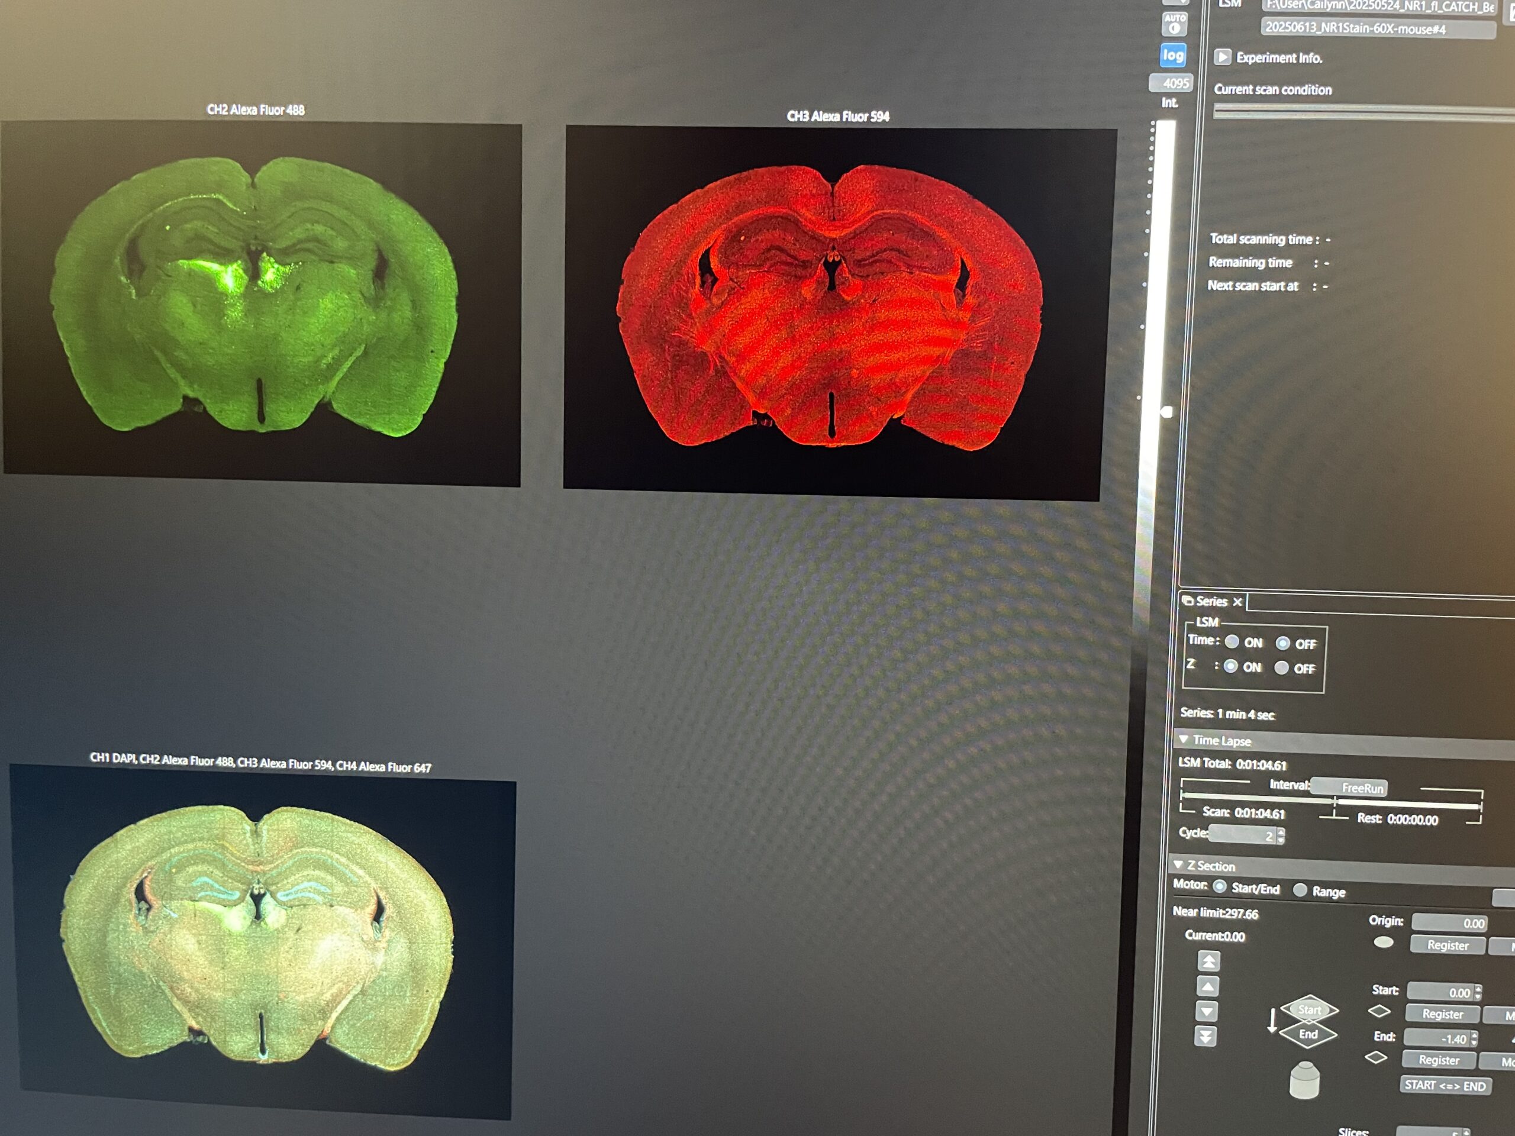The image size is (1515, 1136).
Task: Expand the Experiment Info. section
Action: point(1223,57)
